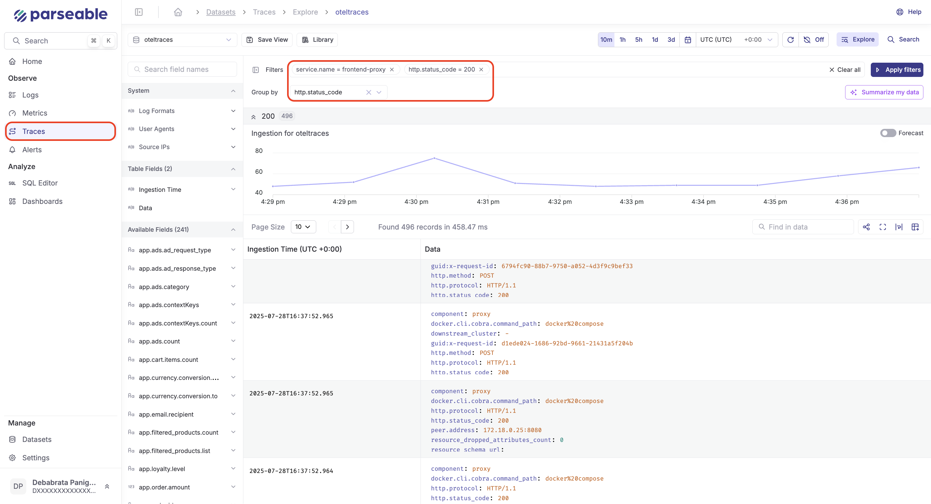Collapse the Available Fields (241) section
The image size is (931, 504).
(x=233, y=230)
